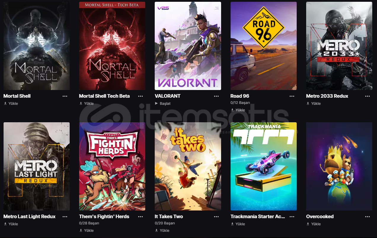377x238 pixels.
Task: Click Yükle under Metro 2033 Redux
Action: pyautogui.click(x=314, y=104)
